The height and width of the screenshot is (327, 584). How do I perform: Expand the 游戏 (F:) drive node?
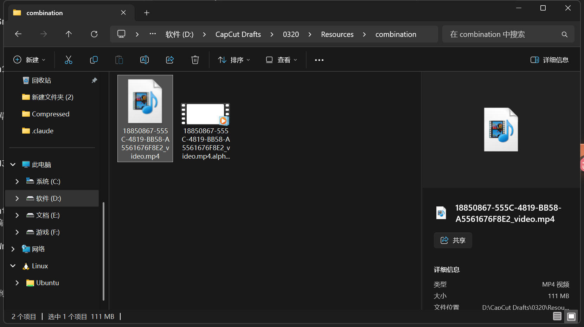pyautogui.click(x=17, y=232)
